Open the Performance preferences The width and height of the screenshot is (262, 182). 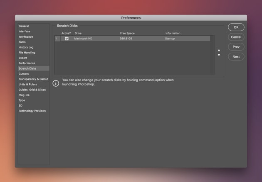27,63
